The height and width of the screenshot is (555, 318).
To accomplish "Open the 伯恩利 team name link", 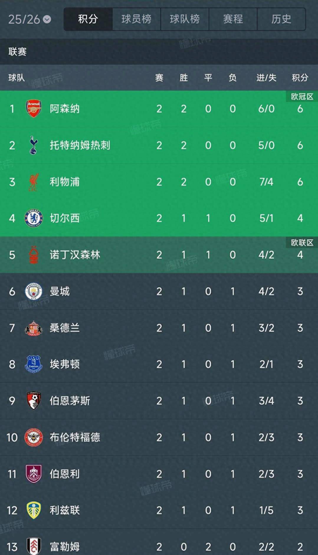I will point(65,474).
